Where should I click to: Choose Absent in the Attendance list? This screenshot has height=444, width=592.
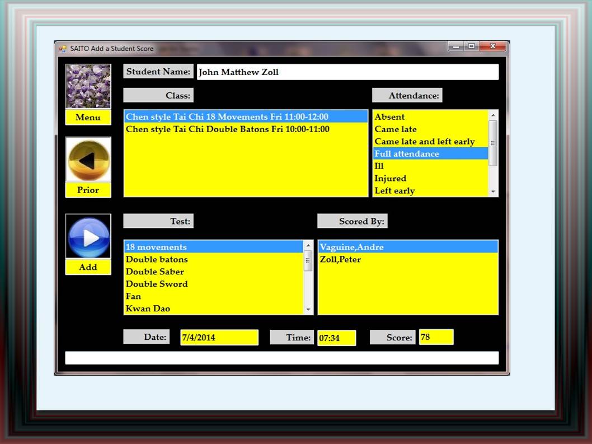[x=389, y=117]
